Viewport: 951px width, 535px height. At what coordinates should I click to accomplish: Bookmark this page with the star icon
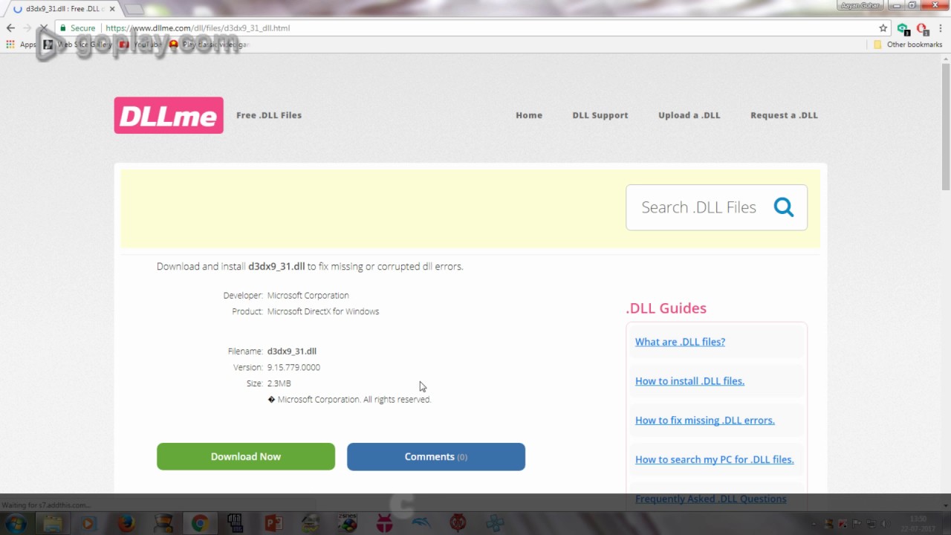[883, 28]
